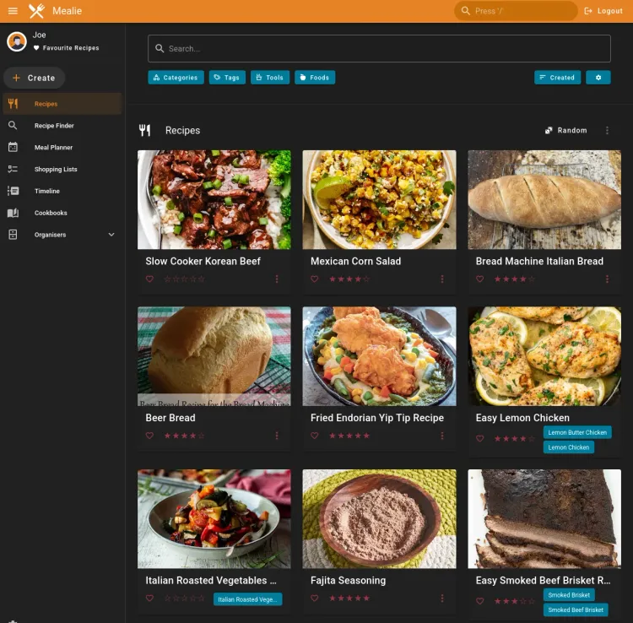Favourite Easy Lemon Chicken with heart

click(479, 438)
